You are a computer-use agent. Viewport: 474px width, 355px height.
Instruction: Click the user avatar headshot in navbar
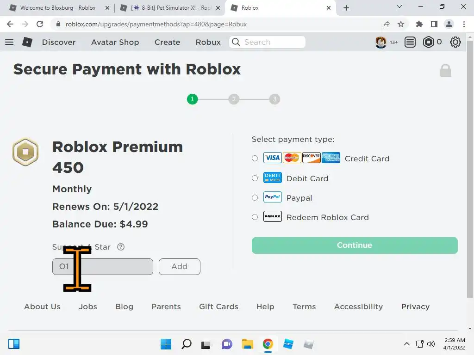pyautogui.click(x=381, y=42)
